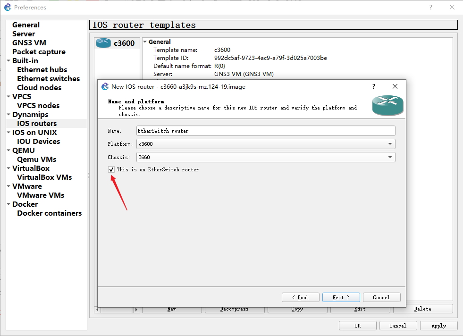
Task: Click the Delete template button
Action: click(x=423, y=309)
